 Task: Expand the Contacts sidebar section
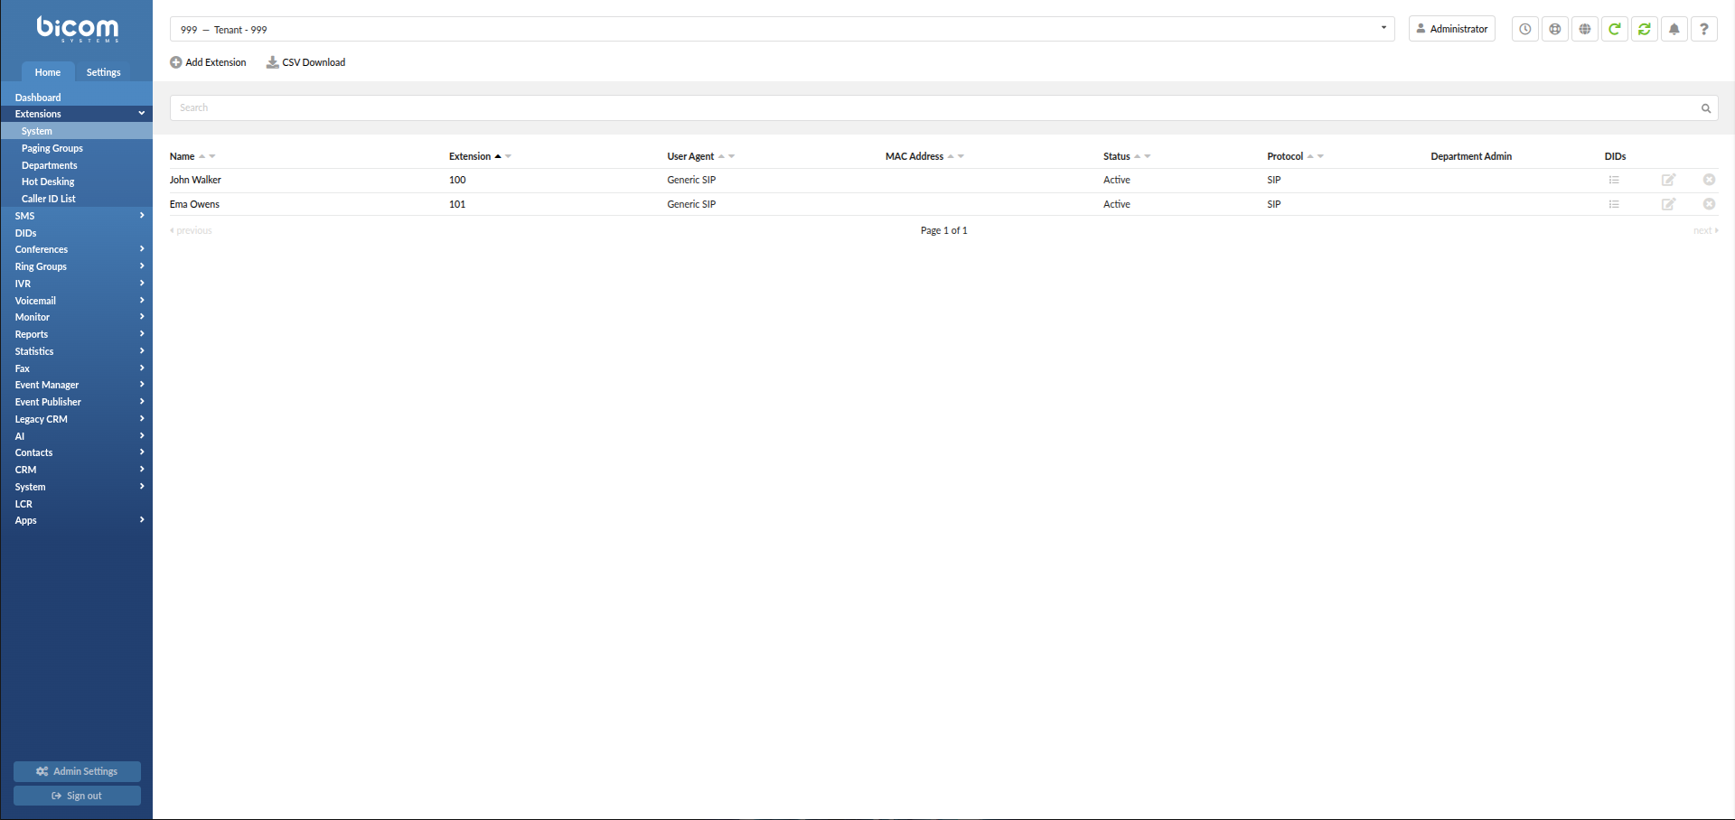(x=76, y=452)
